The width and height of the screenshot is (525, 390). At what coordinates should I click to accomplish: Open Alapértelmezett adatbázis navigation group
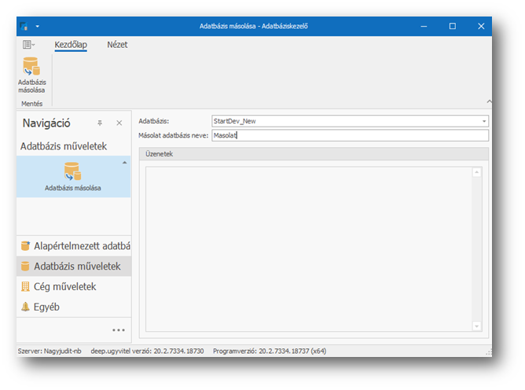(x=74, y=246)
